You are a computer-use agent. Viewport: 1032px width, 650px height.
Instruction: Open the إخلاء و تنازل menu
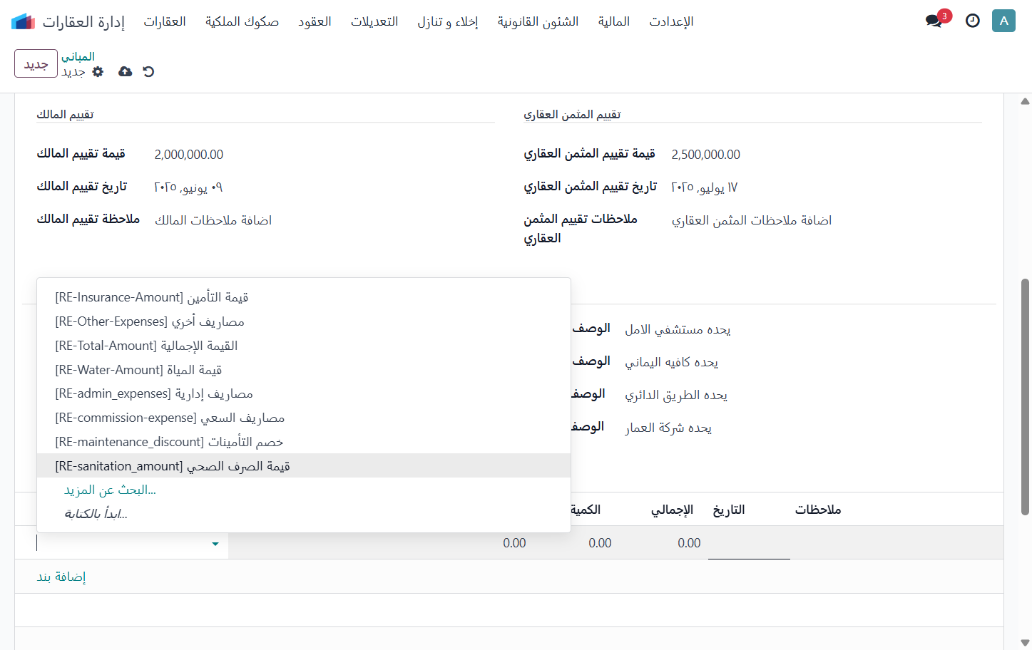pyautogui.click(x=448, y=21)
